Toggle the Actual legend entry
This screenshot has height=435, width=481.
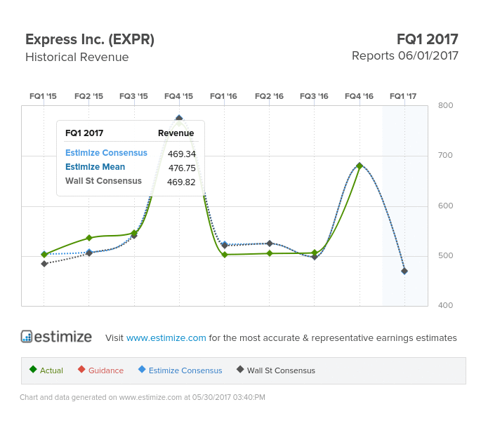click(x=46, y=370)
